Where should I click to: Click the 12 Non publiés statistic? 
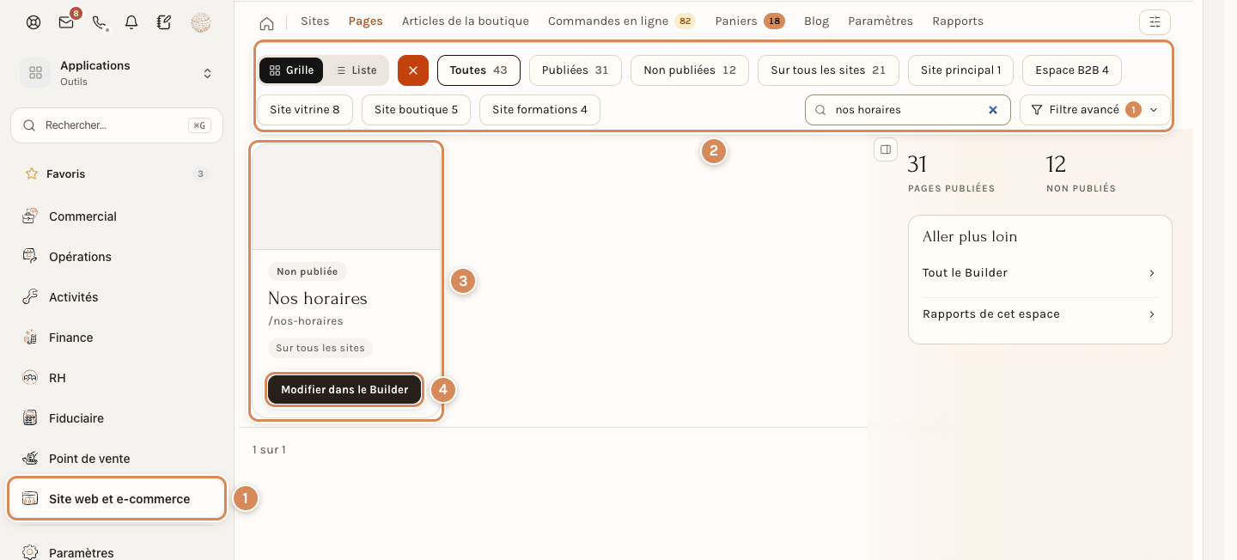coord(1081,173)
